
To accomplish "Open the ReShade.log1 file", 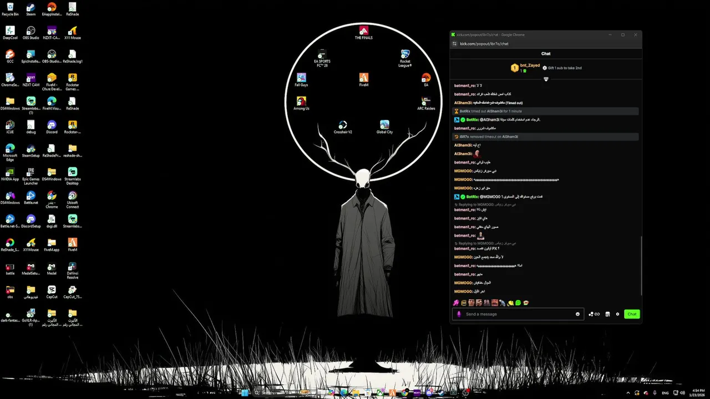I will pos(73,57).
